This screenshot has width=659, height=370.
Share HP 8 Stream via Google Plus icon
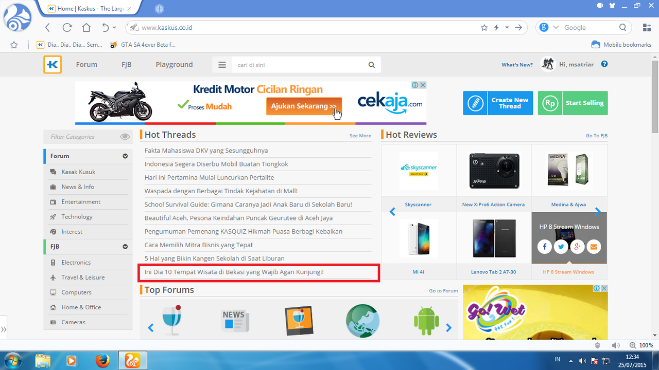click(577, 247)
